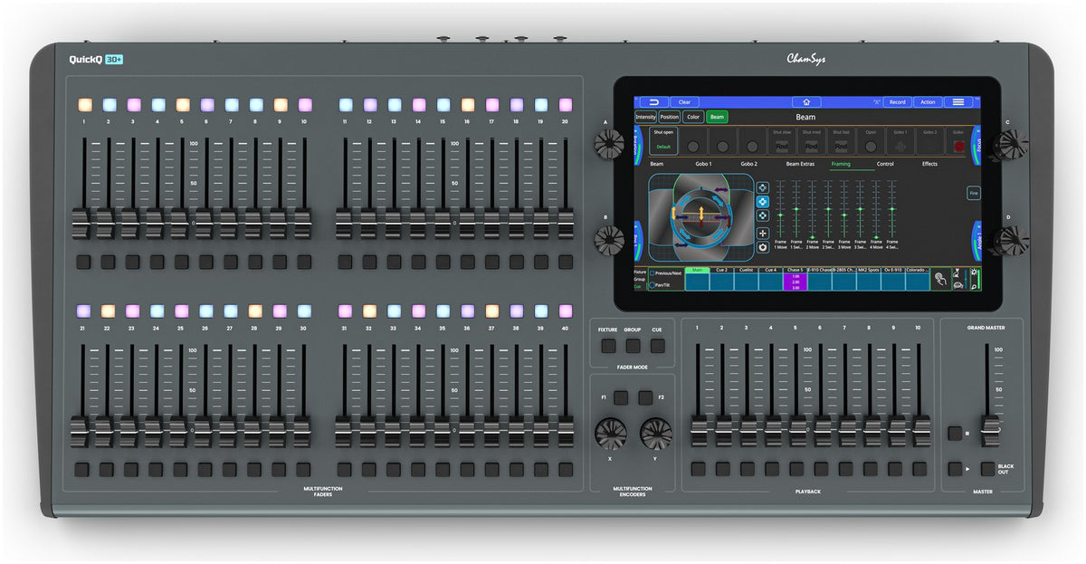Toggle LED select button for fader 20
The height and width of the screenshot is (564, 1086).
pos(565,104)
